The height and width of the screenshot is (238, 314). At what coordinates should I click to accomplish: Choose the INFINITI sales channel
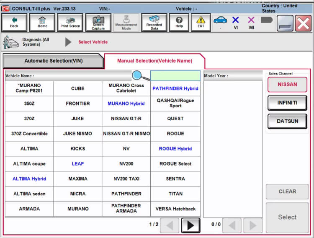pos(287,103)
